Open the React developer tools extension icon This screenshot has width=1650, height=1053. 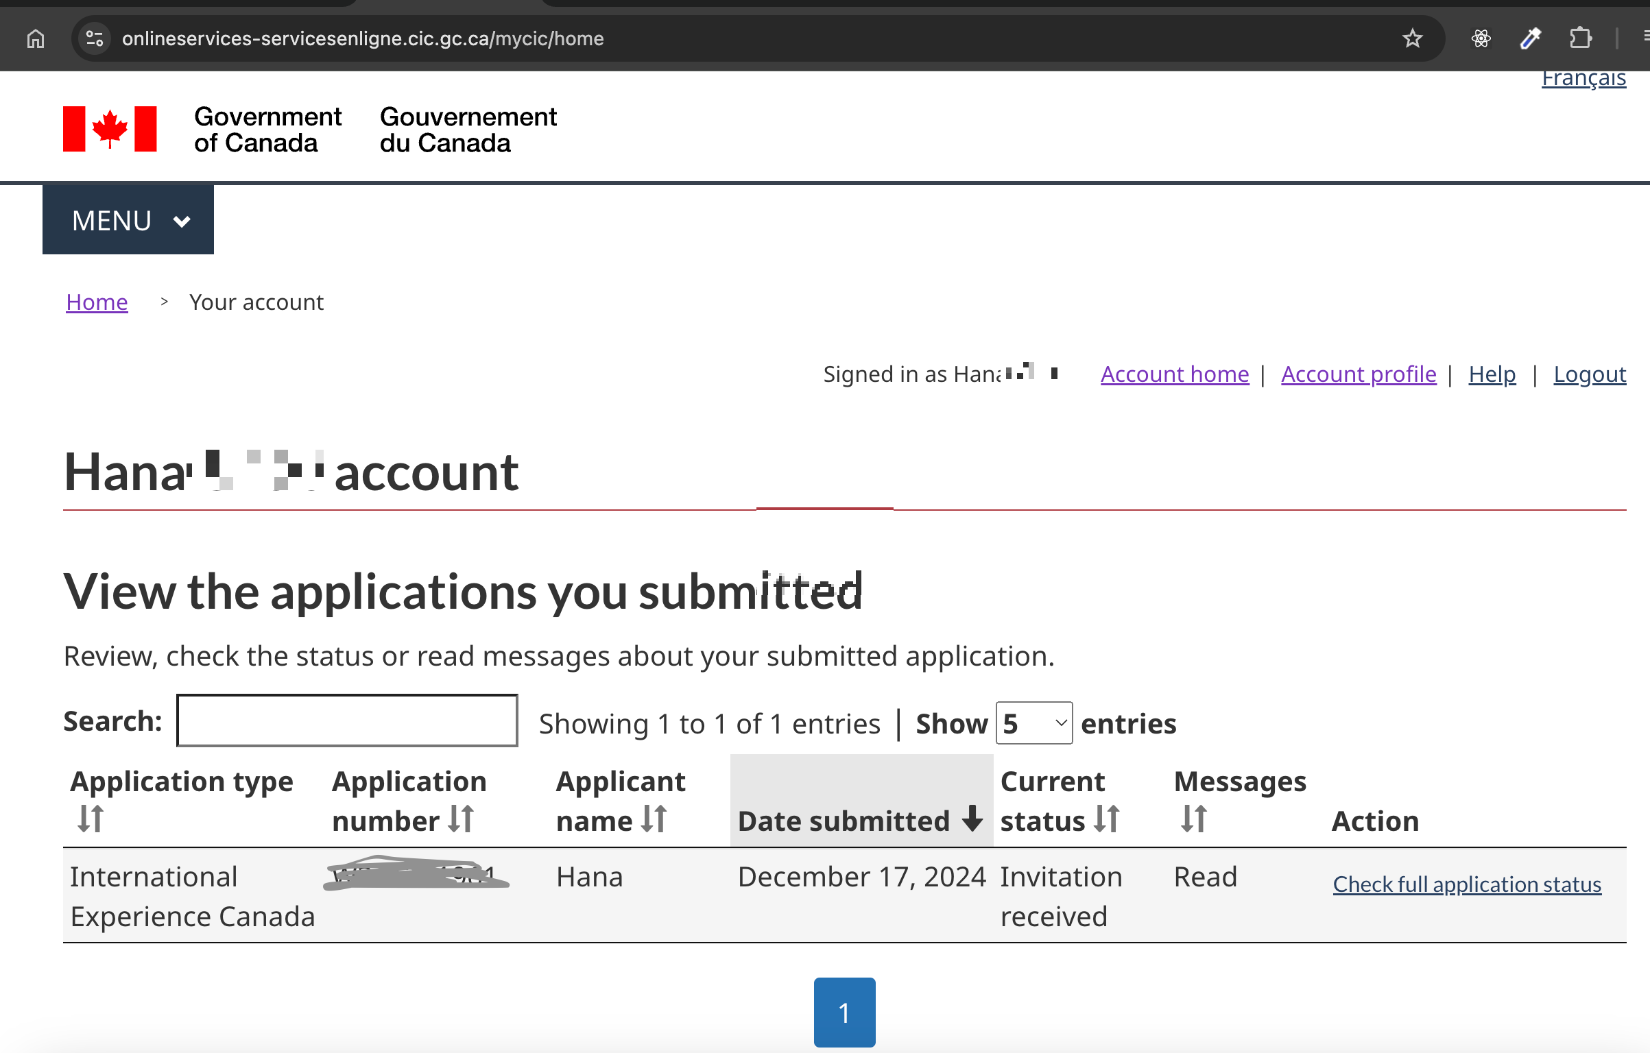(1481, 38)
